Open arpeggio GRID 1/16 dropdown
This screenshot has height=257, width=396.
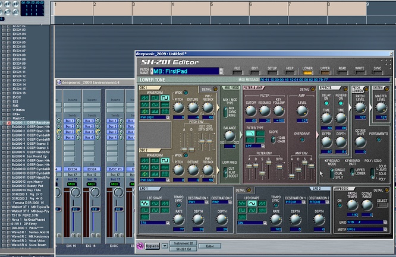tap(385, 222)
